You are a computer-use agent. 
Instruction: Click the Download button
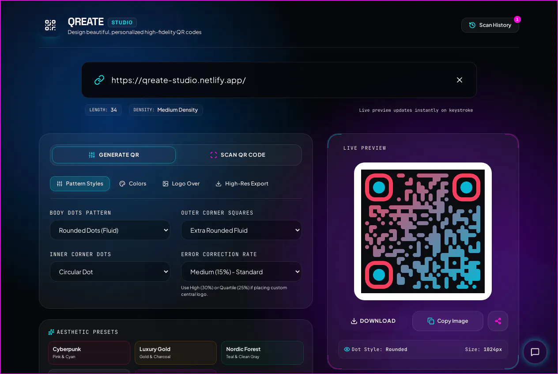pyautogui.click(x=373, y=321)
